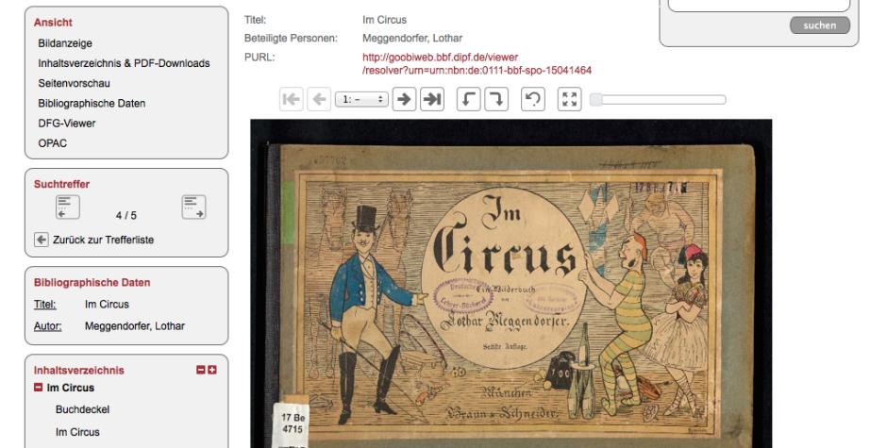
Task: Open Inhaltsverzeichnis & PDF-Downloads
Action: coord(124,63)
